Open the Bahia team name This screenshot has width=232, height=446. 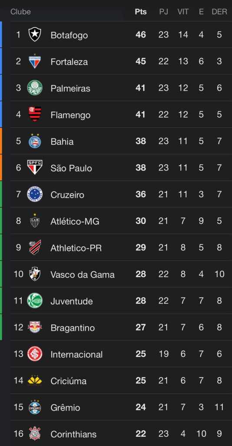click(x=62, y=142)
